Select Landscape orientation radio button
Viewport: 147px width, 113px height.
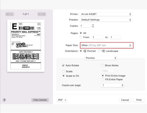tap(99, 51)
